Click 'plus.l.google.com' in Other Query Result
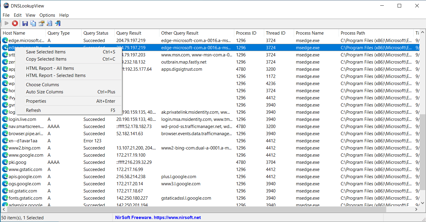The height and width of the screenshot is (222, 426). 179,177
